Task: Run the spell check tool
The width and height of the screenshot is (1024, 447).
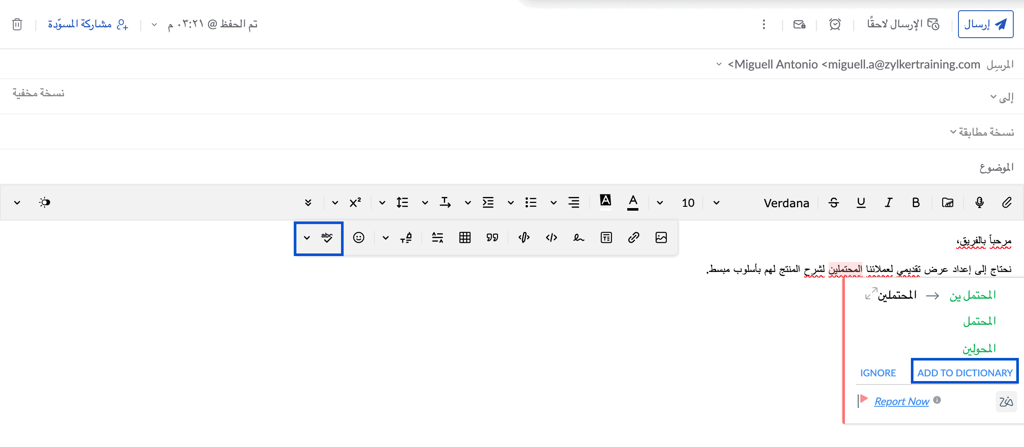Action: coord(327,237)
